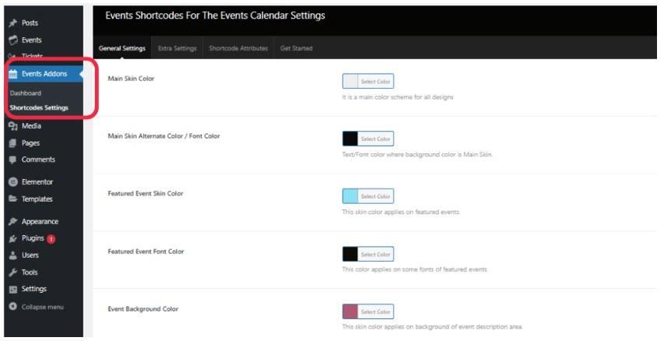Open Events Addons menu
The image size is (664, 341).
point(44,74)
